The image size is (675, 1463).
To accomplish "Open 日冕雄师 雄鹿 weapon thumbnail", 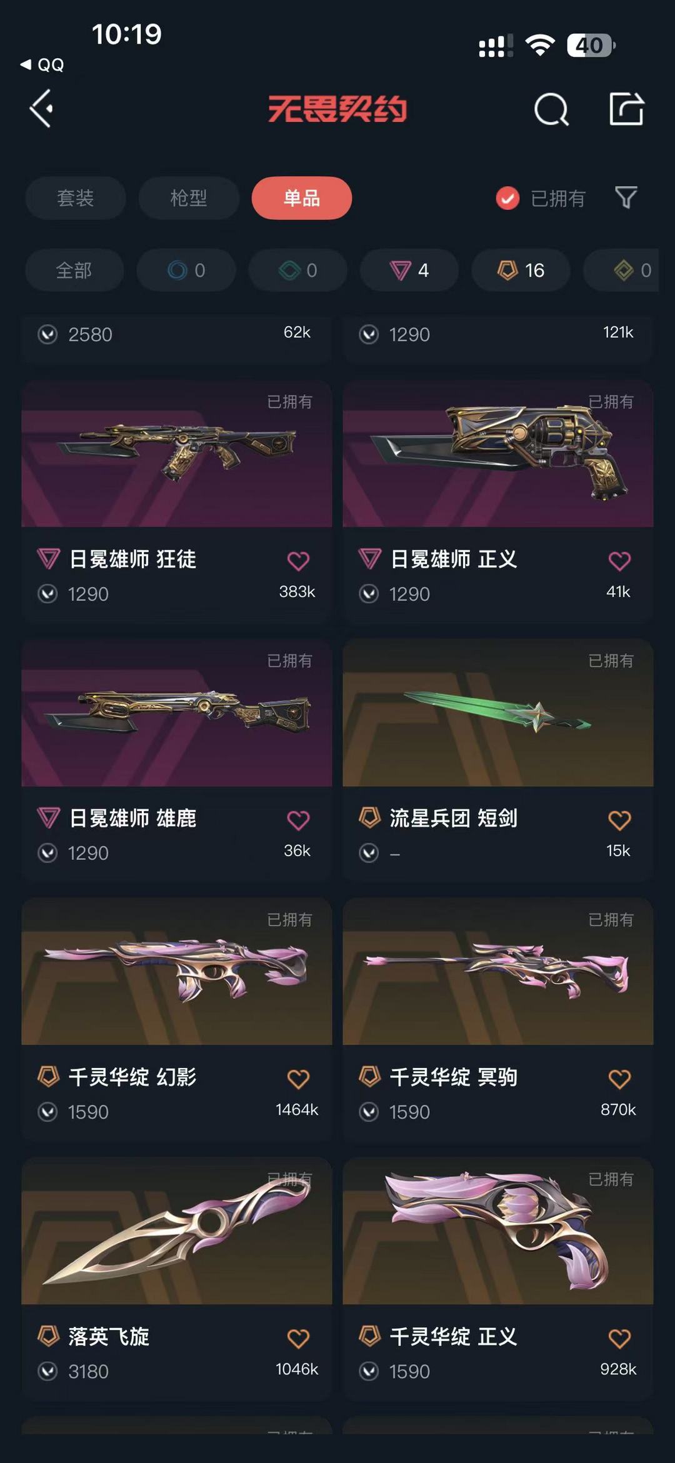I will [x=177, y=712].
